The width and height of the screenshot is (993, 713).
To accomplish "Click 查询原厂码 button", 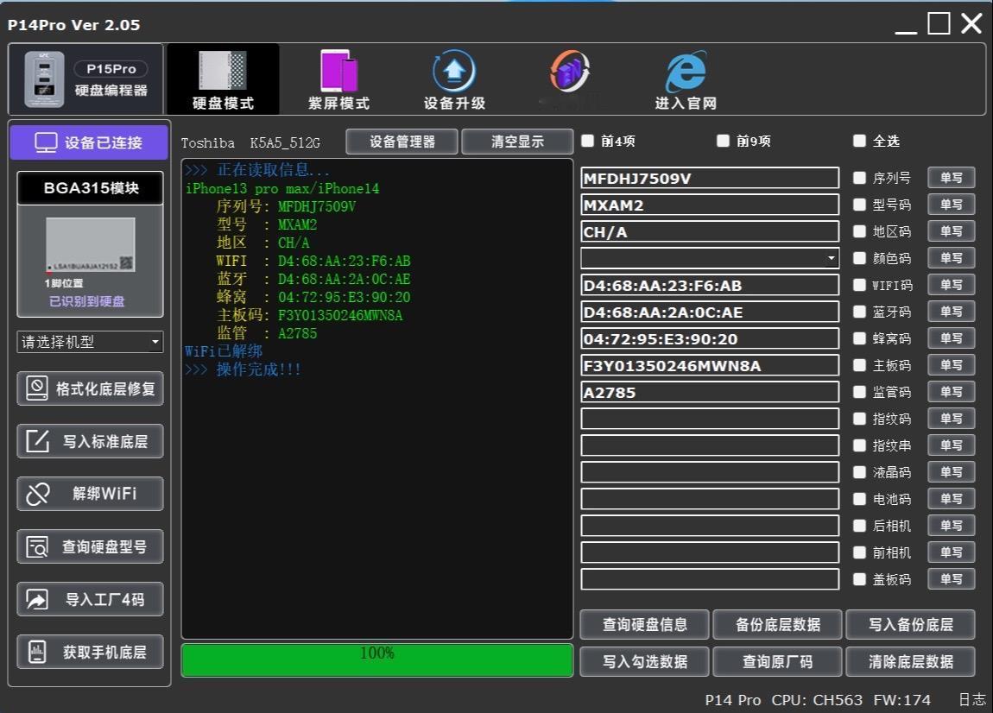I will [x=778, y=661].
